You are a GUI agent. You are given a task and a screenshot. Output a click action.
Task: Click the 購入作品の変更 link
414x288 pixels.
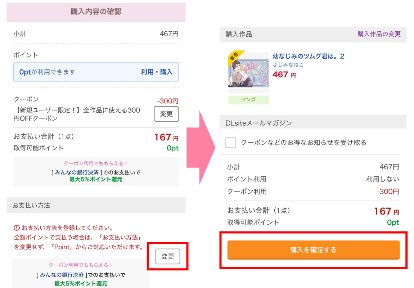pos(379,34)
